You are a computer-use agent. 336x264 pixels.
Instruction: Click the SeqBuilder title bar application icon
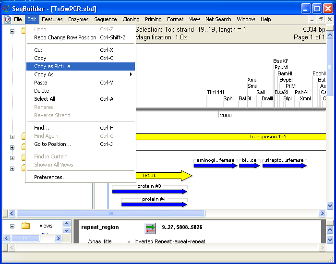click(7, 9)
